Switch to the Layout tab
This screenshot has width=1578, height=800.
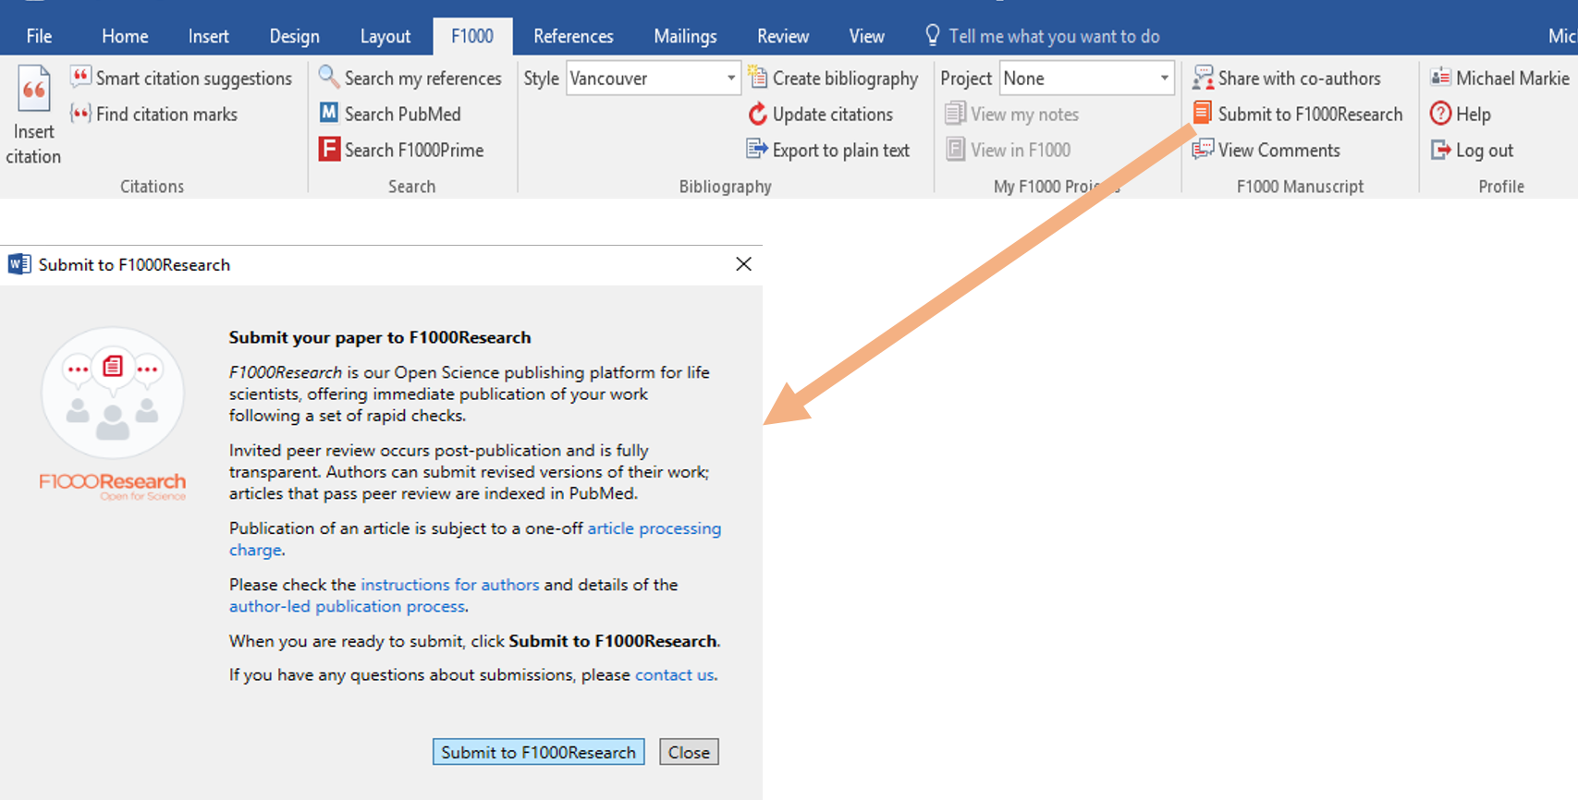[385, 36]
